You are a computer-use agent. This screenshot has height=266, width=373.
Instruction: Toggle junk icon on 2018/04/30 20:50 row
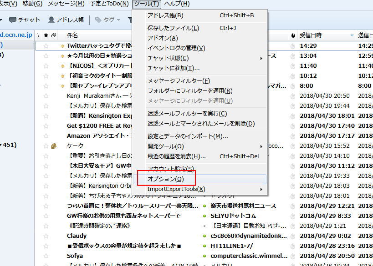point(293,95)
